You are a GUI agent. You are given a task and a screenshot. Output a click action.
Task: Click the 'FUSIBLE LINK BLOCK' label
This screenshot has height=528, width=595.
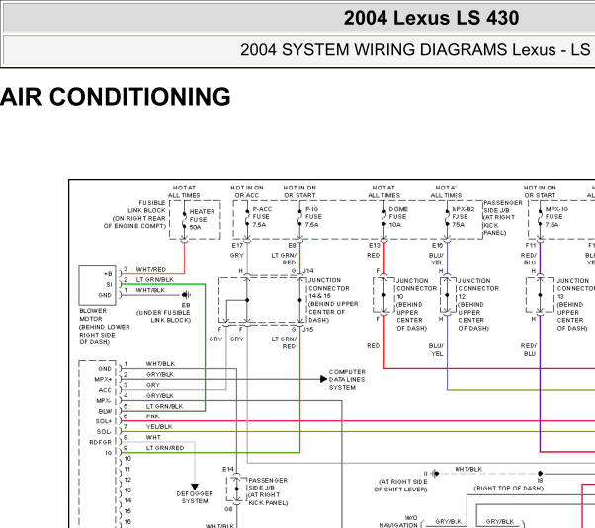(x=135, y=214)
